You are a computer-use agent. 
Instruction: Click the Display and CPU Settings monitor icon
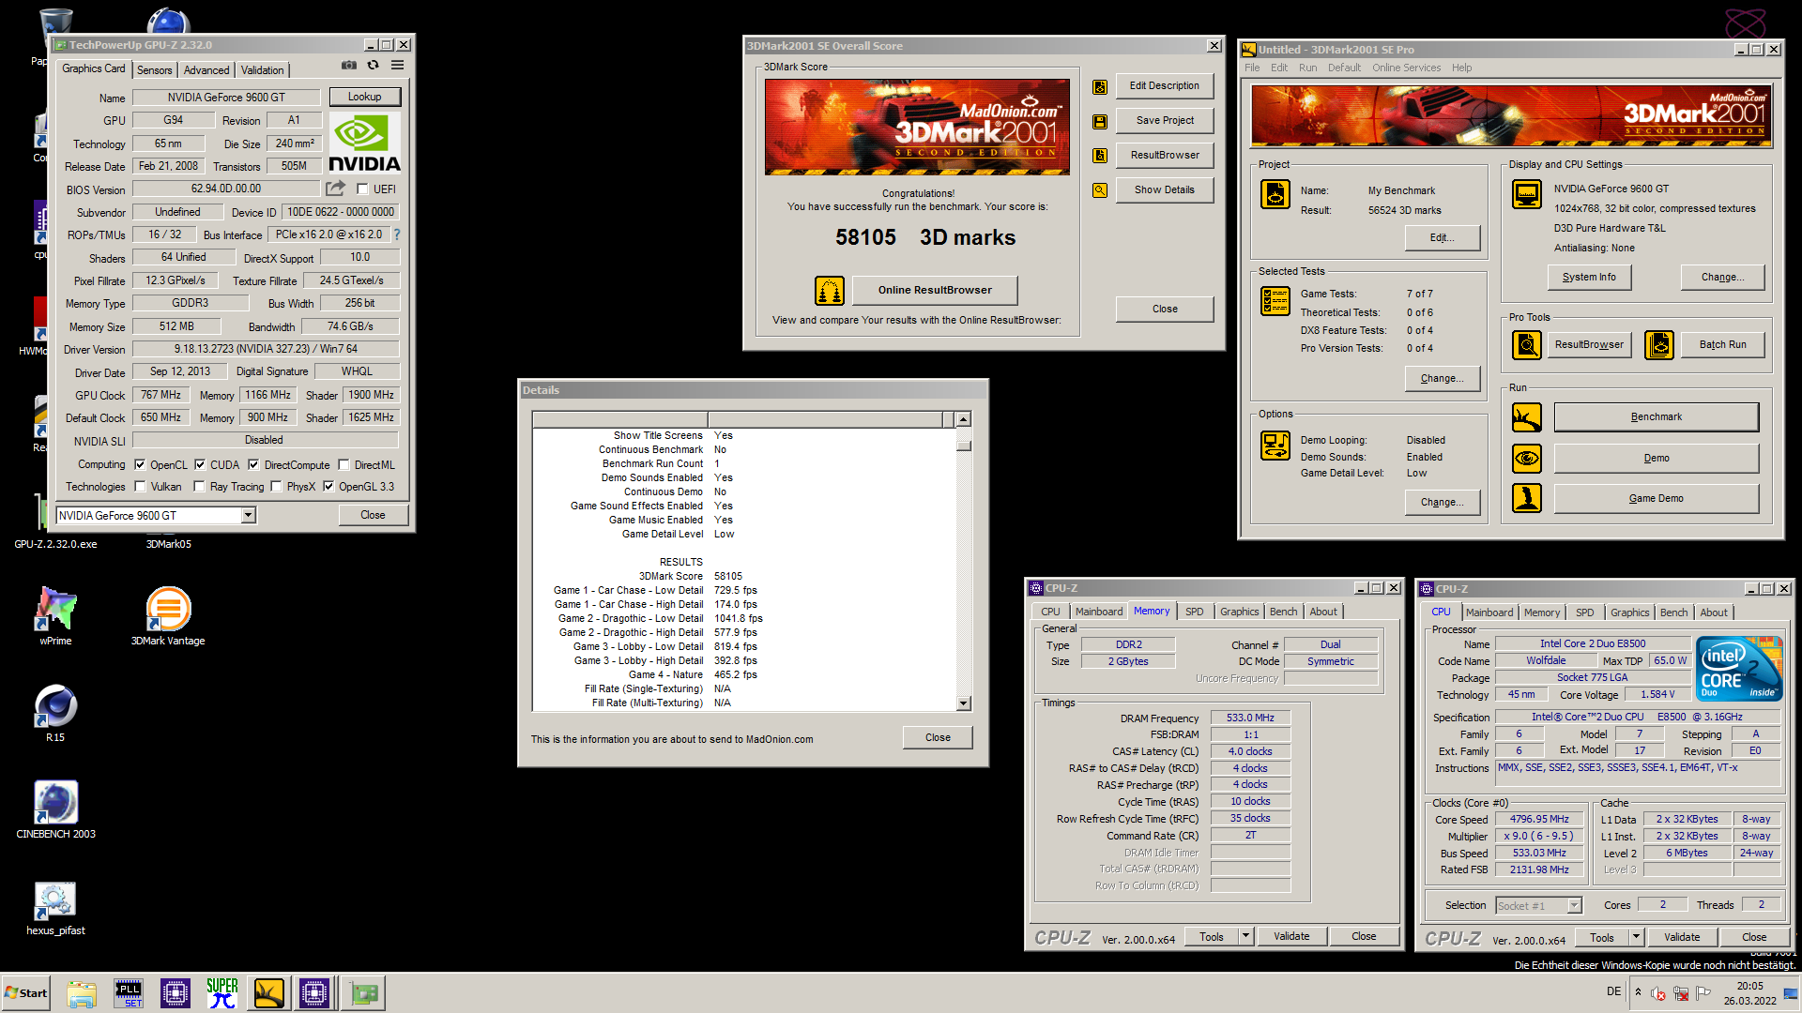click(x=1527, y=194)
